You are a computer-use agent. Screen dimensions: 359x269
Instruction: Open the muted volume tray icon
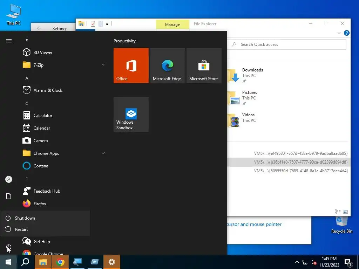tap(313, 262)
